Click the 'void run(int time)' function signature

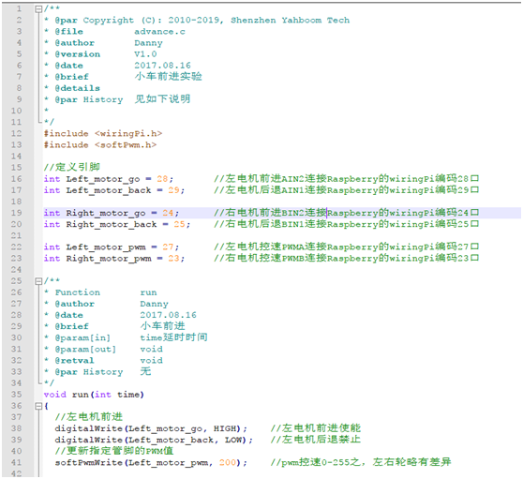(94, 395)
